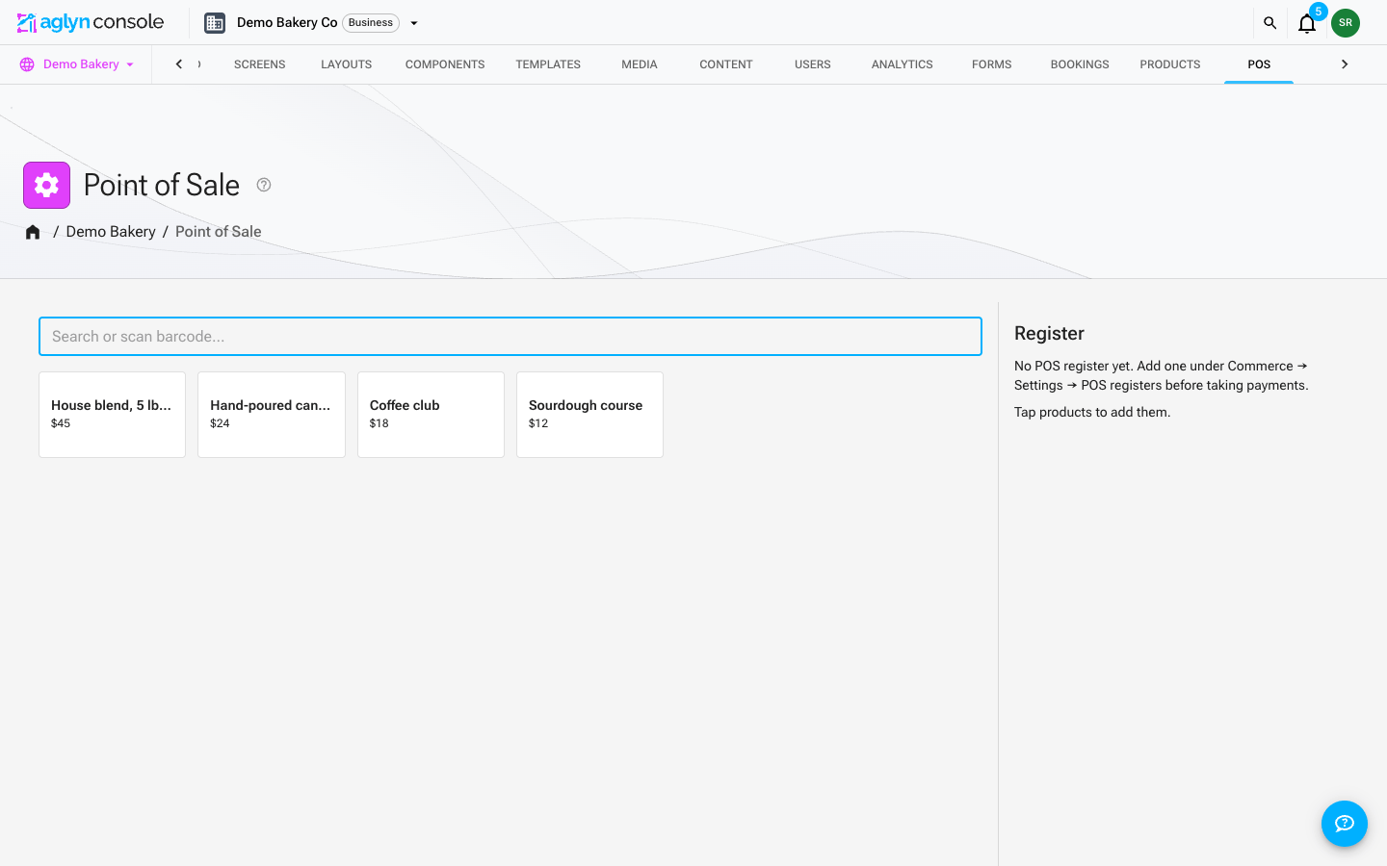This screenshot has height=866, width=1387.
Task: Open the BOOKINGS tab
Action: click(1080, 64)
